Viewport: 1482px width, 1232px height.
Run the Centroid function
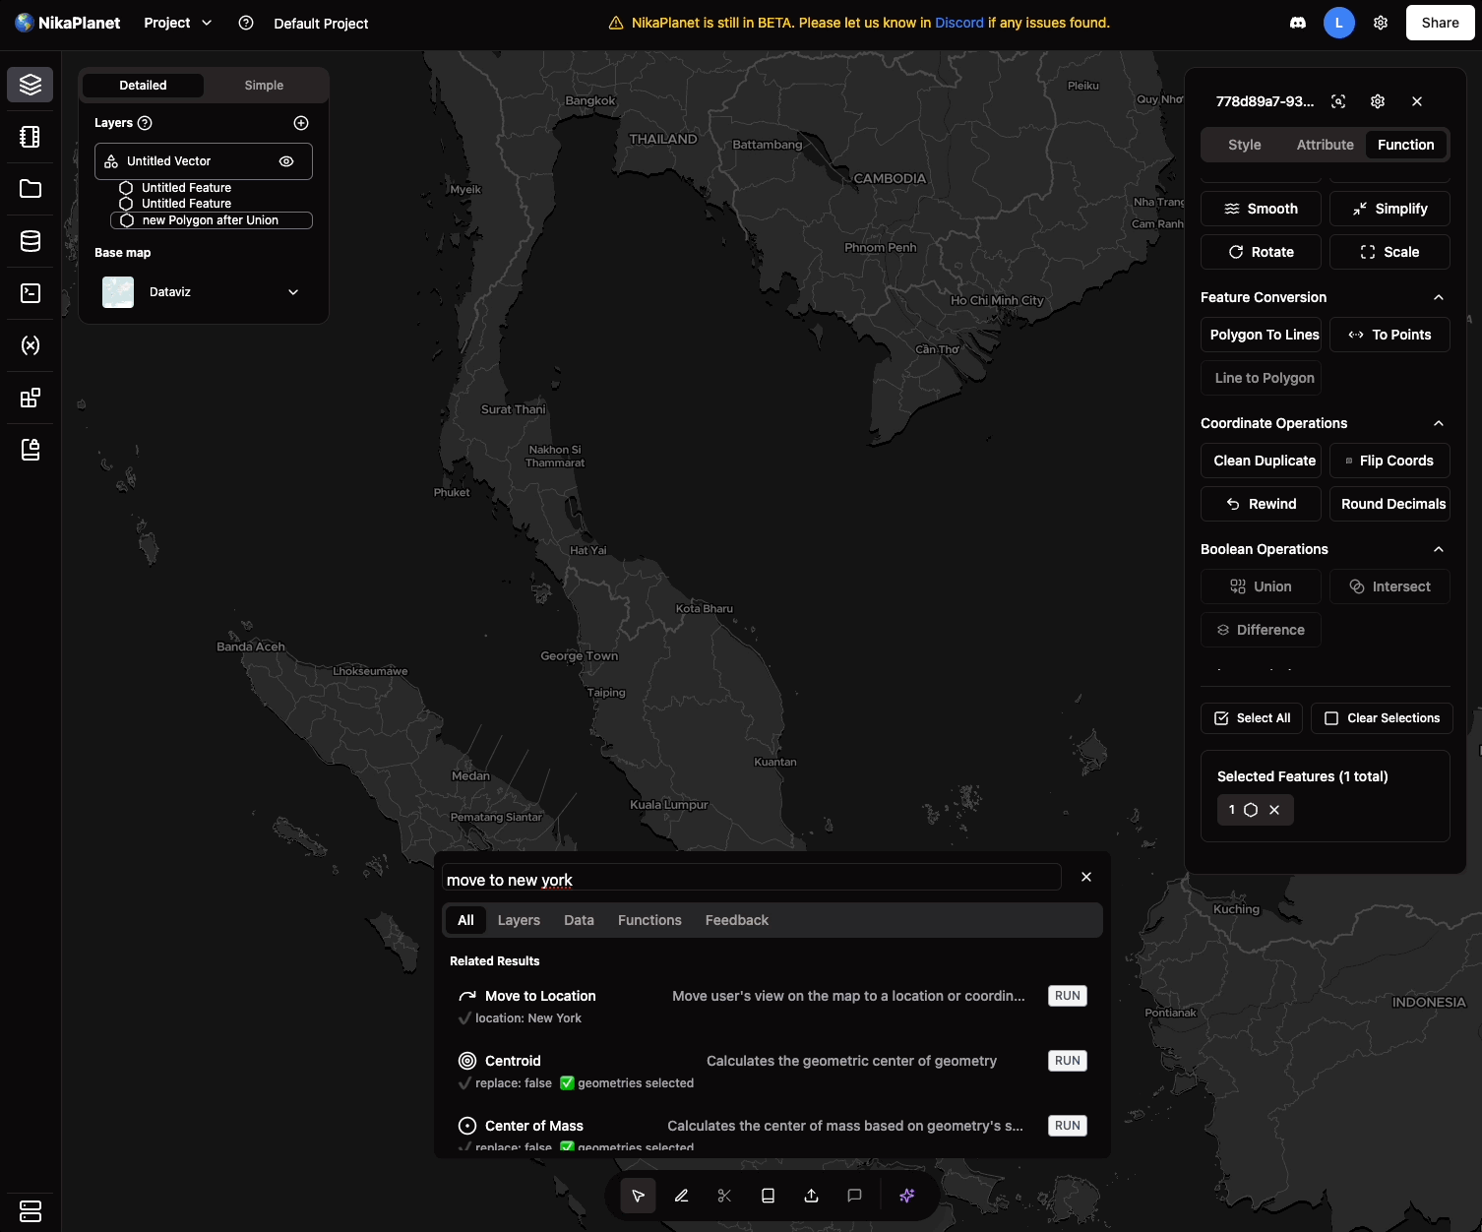click(x=1068, y=1061)
